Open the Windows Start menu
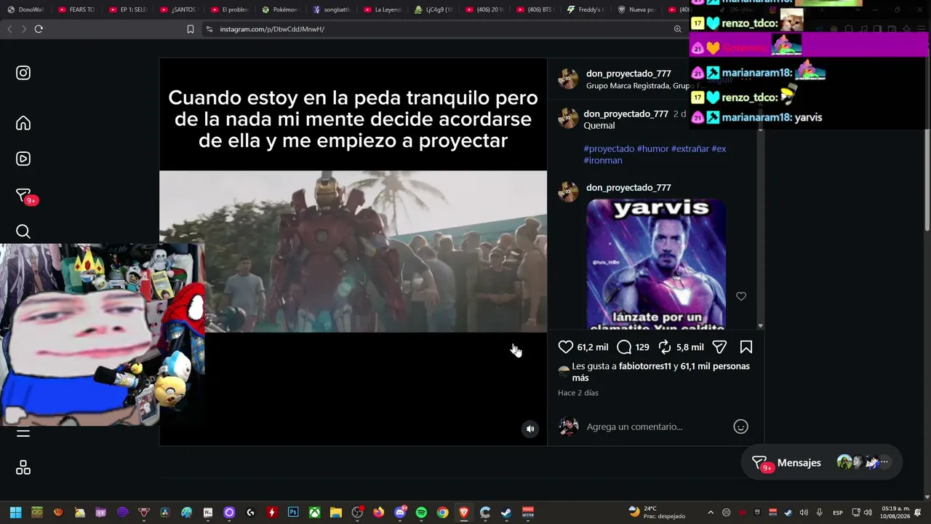The image size is (931, 524). [x=16, y=512]
